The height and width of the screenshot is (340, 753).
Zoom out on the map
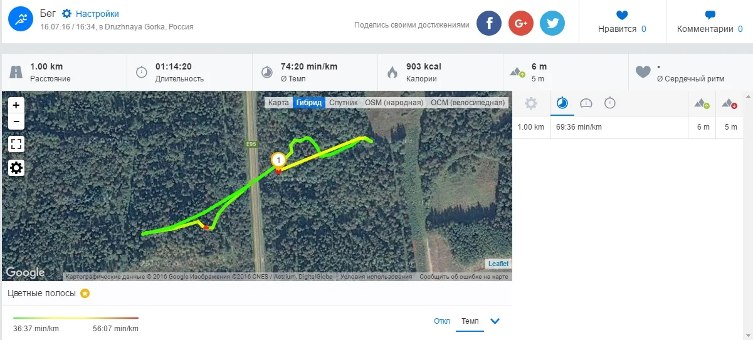click(16, 121)
